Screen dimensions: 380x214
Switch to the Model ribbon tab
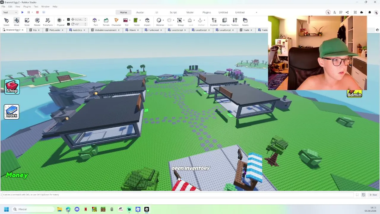[x=190, y=12]
